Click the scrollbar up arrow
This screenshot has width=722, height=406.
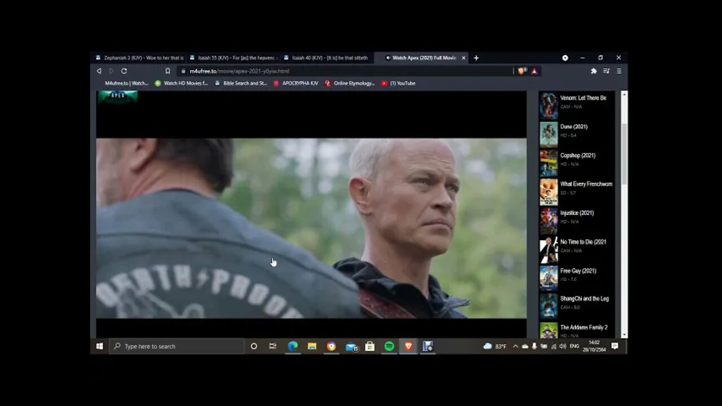pyautogui.click(x=624, y=94)
